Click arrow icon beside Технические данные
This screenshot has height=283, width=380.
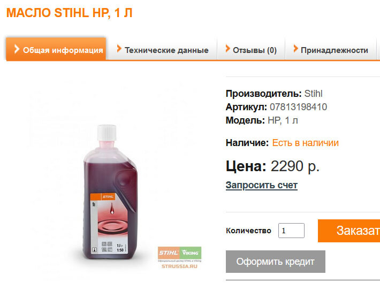click(119, 49)
